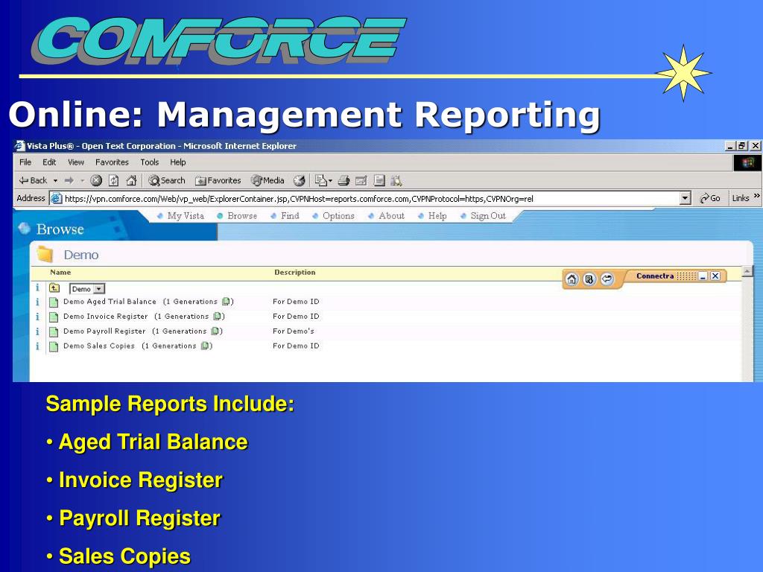Click the Connectra return arrow icon

(x=607, y=279)
